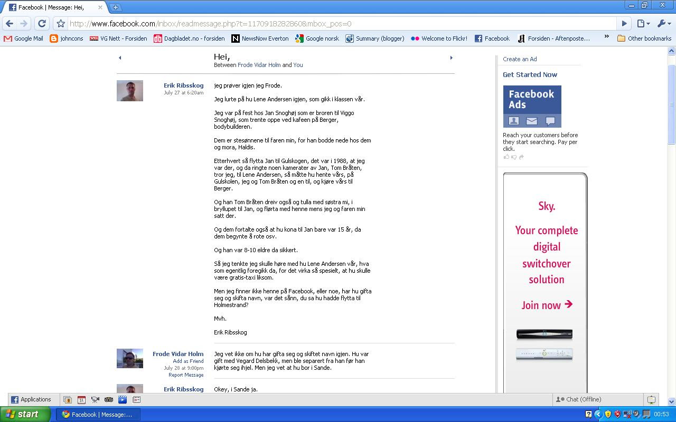Open Photos app icon in Facebook bar
The height and width of the screenshot is (422, 676).
tap(68, 400)
